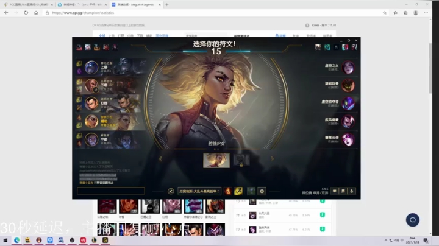The height and width of the screenshot is (246, 439).
Task: Select the locked second skin thumbnail
Action: coord(241,160)
